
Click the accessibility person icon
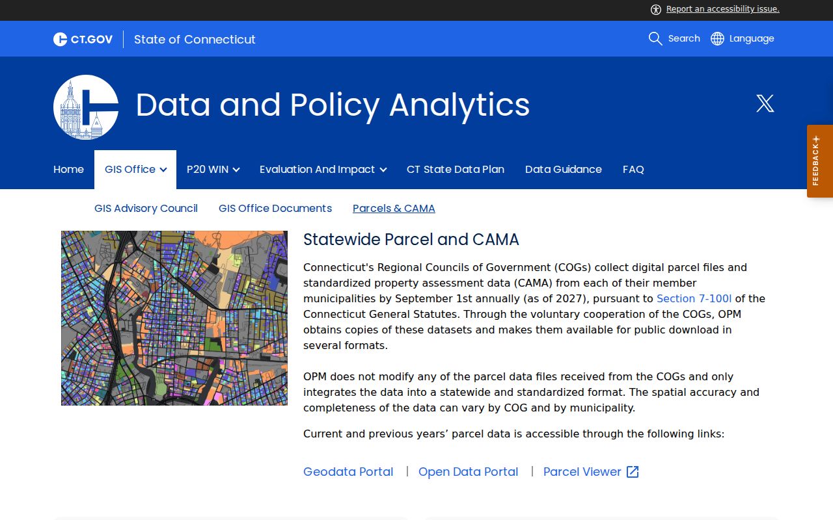click(655, 9)
